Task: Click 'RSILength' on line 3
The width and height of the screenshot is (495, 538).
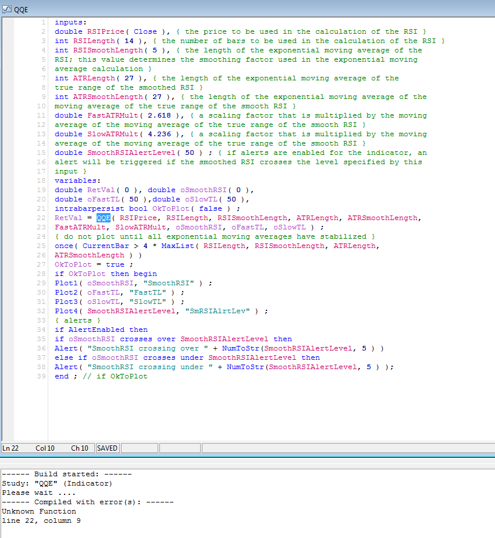Action: point(94,41)
